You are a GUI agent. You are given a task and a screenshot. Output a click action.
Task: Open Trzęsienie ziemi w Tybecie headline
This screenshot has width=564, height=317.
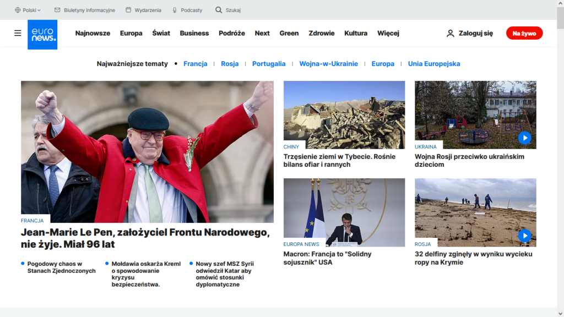click(339, 161)
